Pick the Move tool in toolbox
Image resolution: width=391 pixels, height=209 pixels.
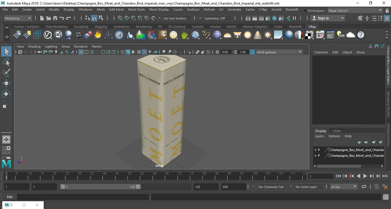pyautogui.click(x=6, y=83)
